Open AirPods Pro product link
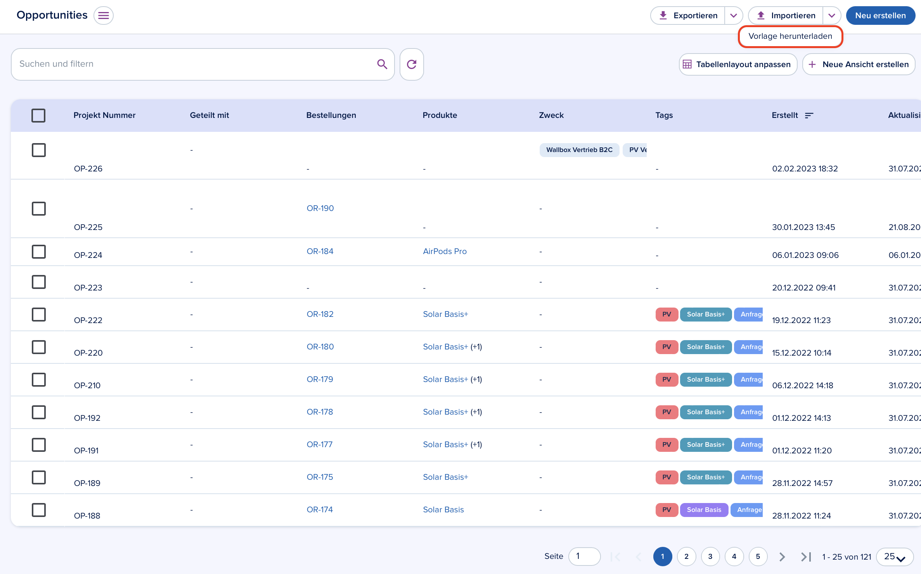Screen dimensions: 921x574 pos(445,251)
